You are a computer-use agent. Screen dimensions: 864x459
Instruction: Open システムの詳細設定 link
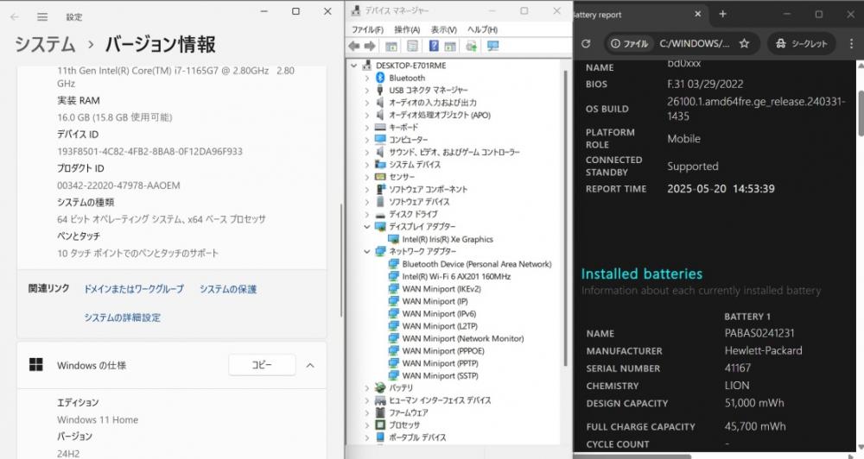tap(123, 318)
